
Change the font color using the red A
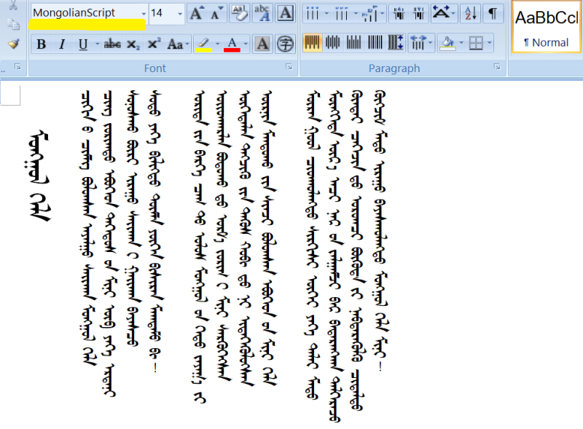[x=232, y=44]
